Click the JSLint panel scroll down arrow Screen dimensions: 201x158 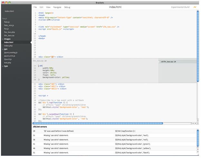tap(198, 152)
